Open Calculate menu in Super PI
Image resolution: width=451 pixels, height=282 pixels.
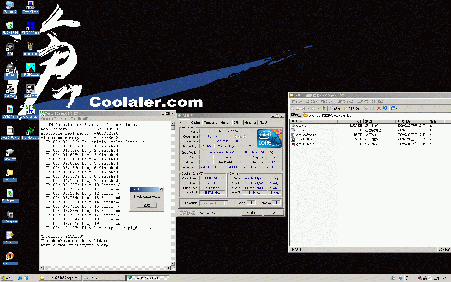pyautogui.click(x=49, y=119)
